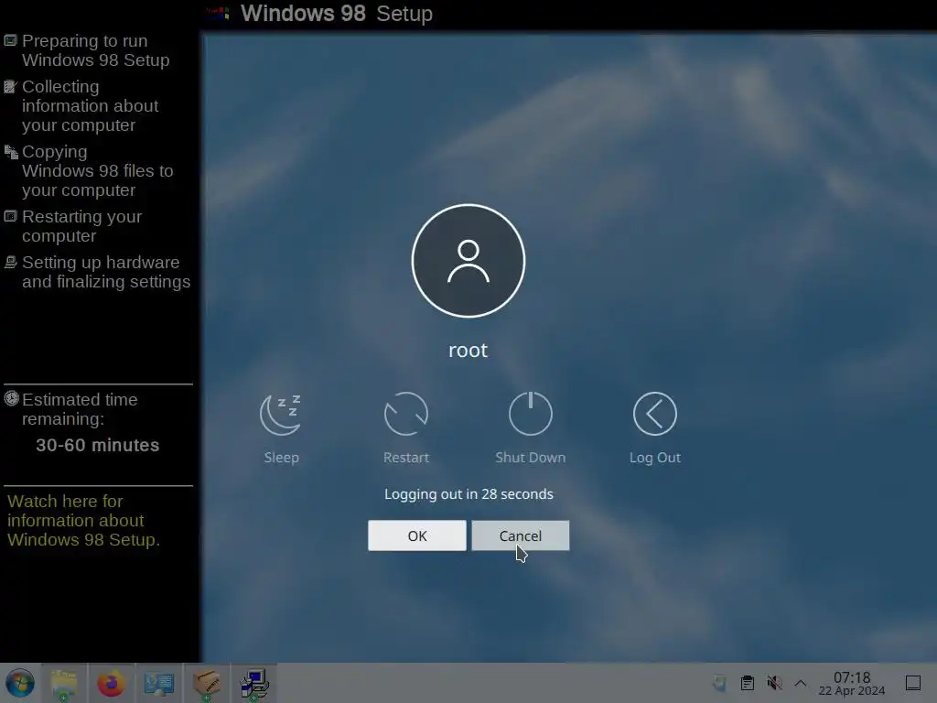937x703 pixels.
Task: Open the file manager taskbar icon
Action: tap(64, 683)
